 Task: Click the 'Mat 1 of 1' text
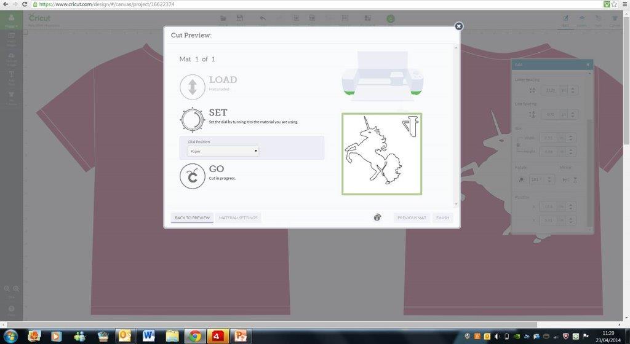tap(197, 59)
